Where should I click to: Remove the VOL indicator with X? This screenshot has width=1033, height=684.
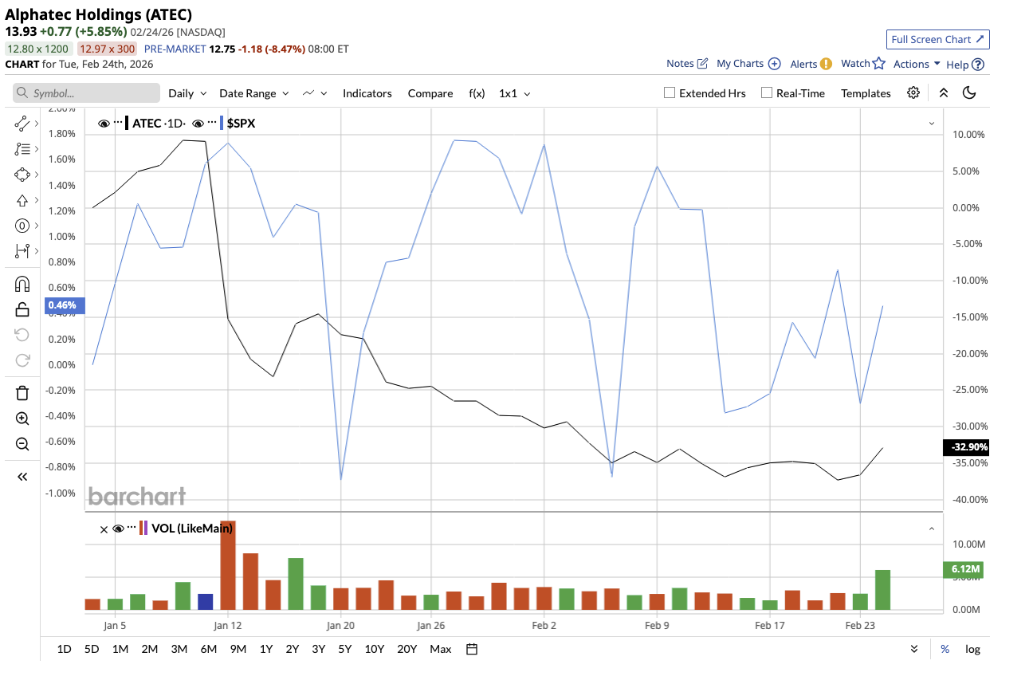(x=104, y=529)
